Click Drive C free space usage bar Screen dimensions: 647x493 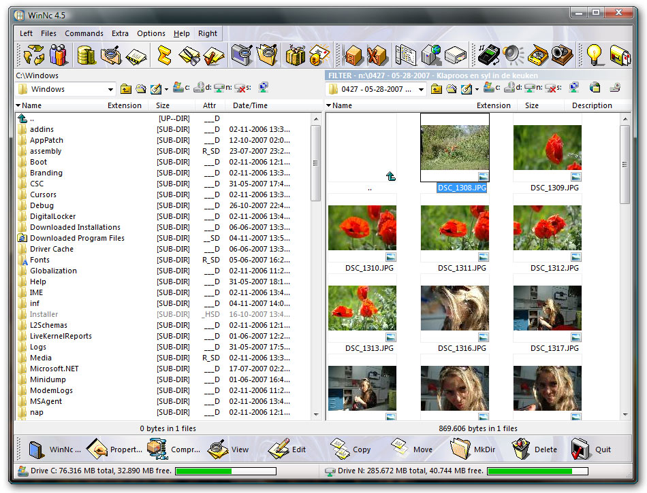coord(225,471)
